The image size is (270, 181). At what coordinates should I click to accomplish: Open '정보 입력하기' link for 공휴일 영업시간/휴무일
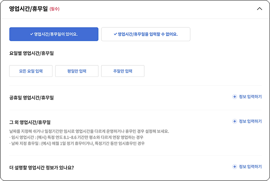[250, 97]
